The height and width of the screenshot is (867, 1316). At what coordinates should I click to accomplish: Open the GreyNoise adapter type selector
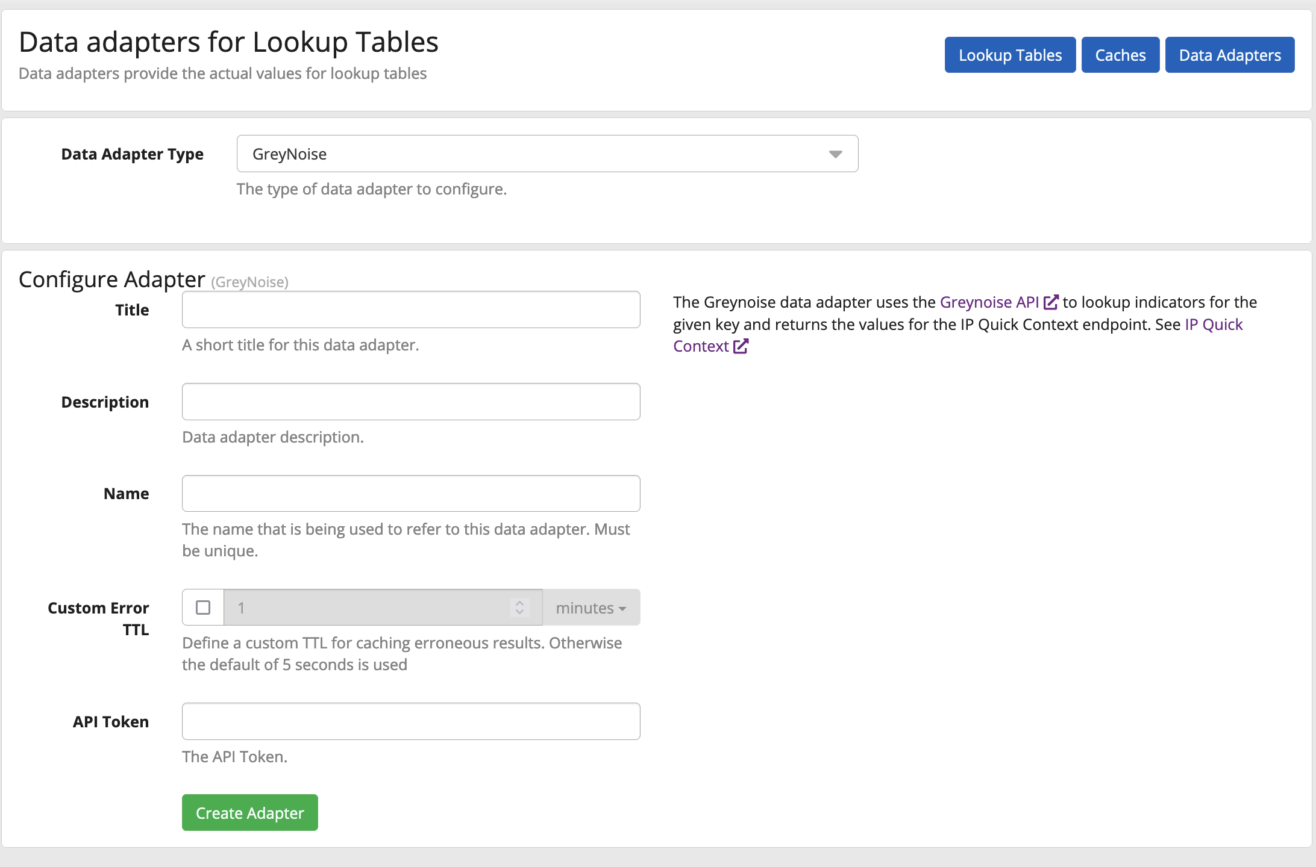[x=547, y=154]
